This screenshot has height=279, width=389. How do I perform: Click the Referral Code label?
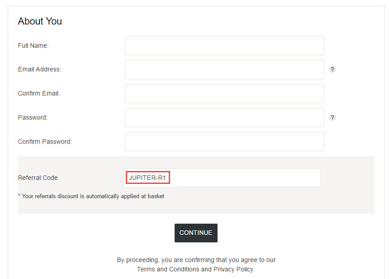[x=38, y=178]
